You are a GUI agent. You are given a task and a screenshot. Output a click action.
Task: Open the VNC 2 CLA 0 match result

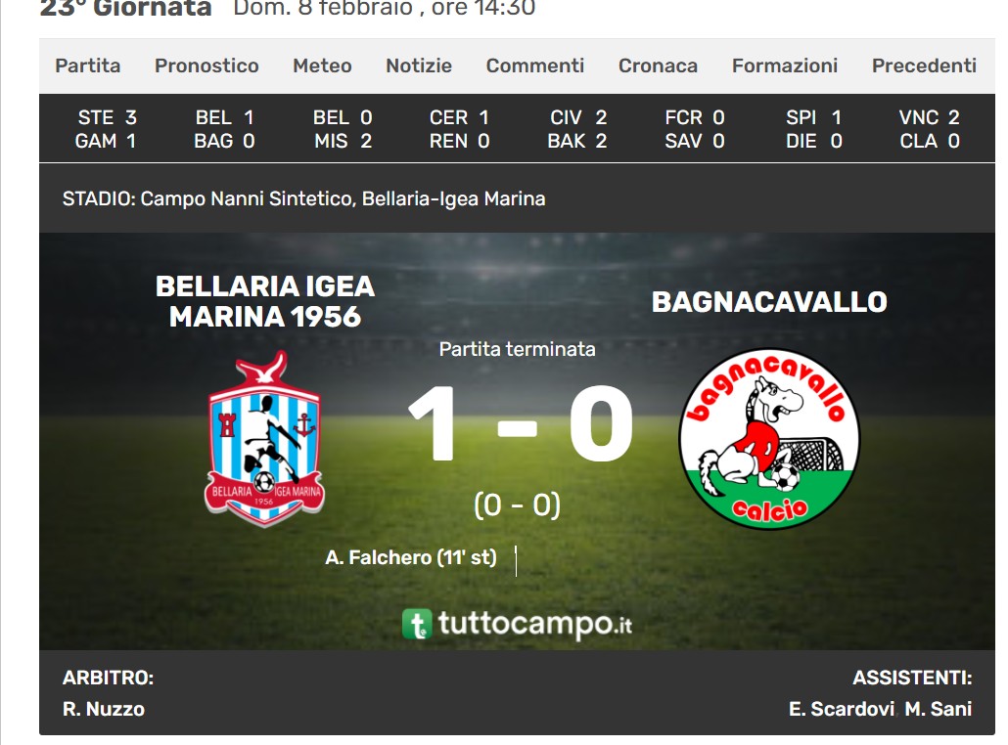(930, 129)
